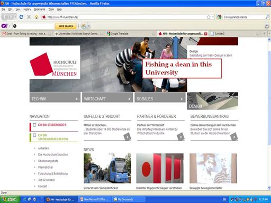The height and width of the screenshot is (203, 271).
Task: Click the search magnifier in search box
Action: (x=267, y=17)
